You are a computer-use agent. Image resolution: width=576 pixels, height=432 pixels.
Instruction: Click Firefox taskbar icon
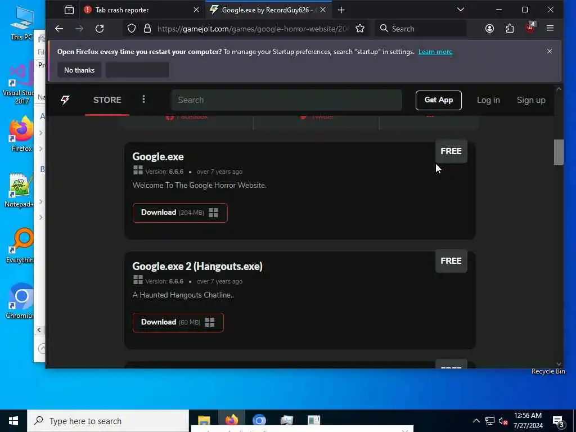[x=232, y=421]
